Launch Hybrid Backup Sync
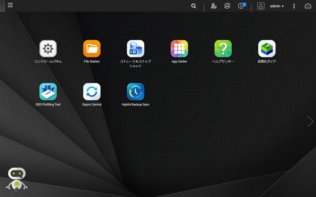Image resolution: width=316 pixels, height=197 pixels. tap(135, 92)
